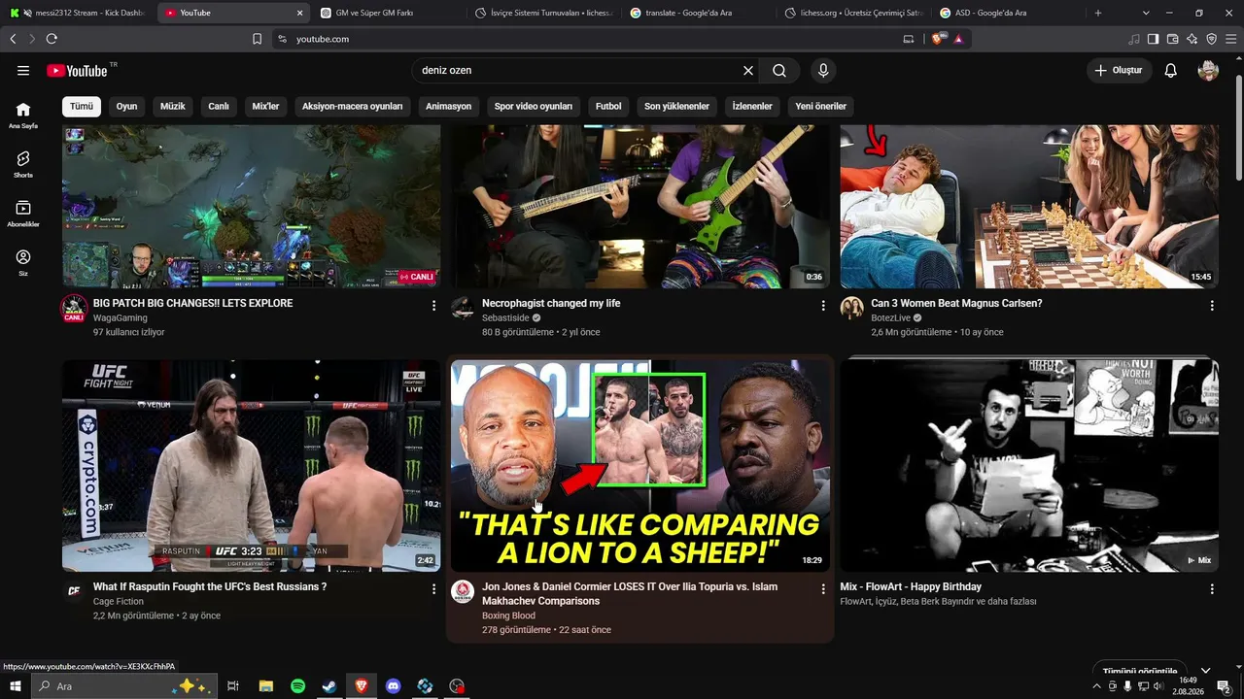The width and height of the screenshot is (1244, 699).
Task: Expand the Tümünü görüntüle chevron at bottom
Action: pos(1206,671)
